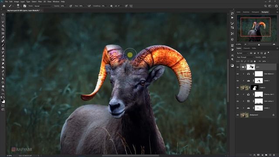Select the Hand tool
This screenshot has width=279, height=157.
pyautogui.click(x=3, y=86)
